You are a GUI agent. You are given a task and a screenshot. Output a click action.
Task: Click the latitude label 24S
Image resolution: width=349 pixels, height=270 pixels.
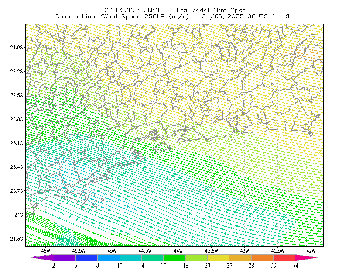coord(19,215)
